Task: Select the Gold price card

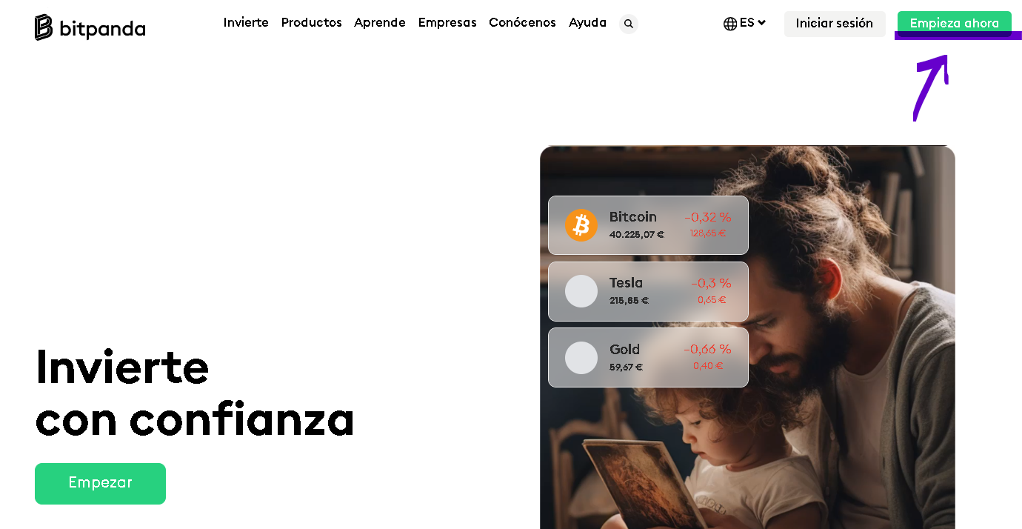Action: pyautogui.click(x=648, y=357)
